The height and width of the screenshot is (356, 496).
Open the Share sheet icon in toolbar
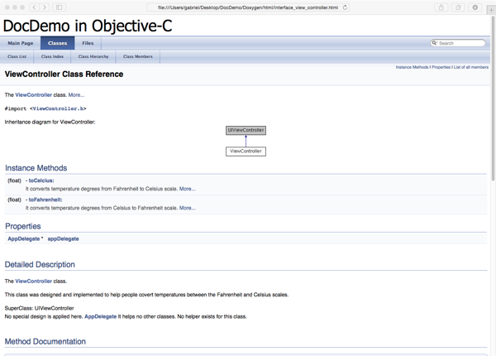(441, 7)
